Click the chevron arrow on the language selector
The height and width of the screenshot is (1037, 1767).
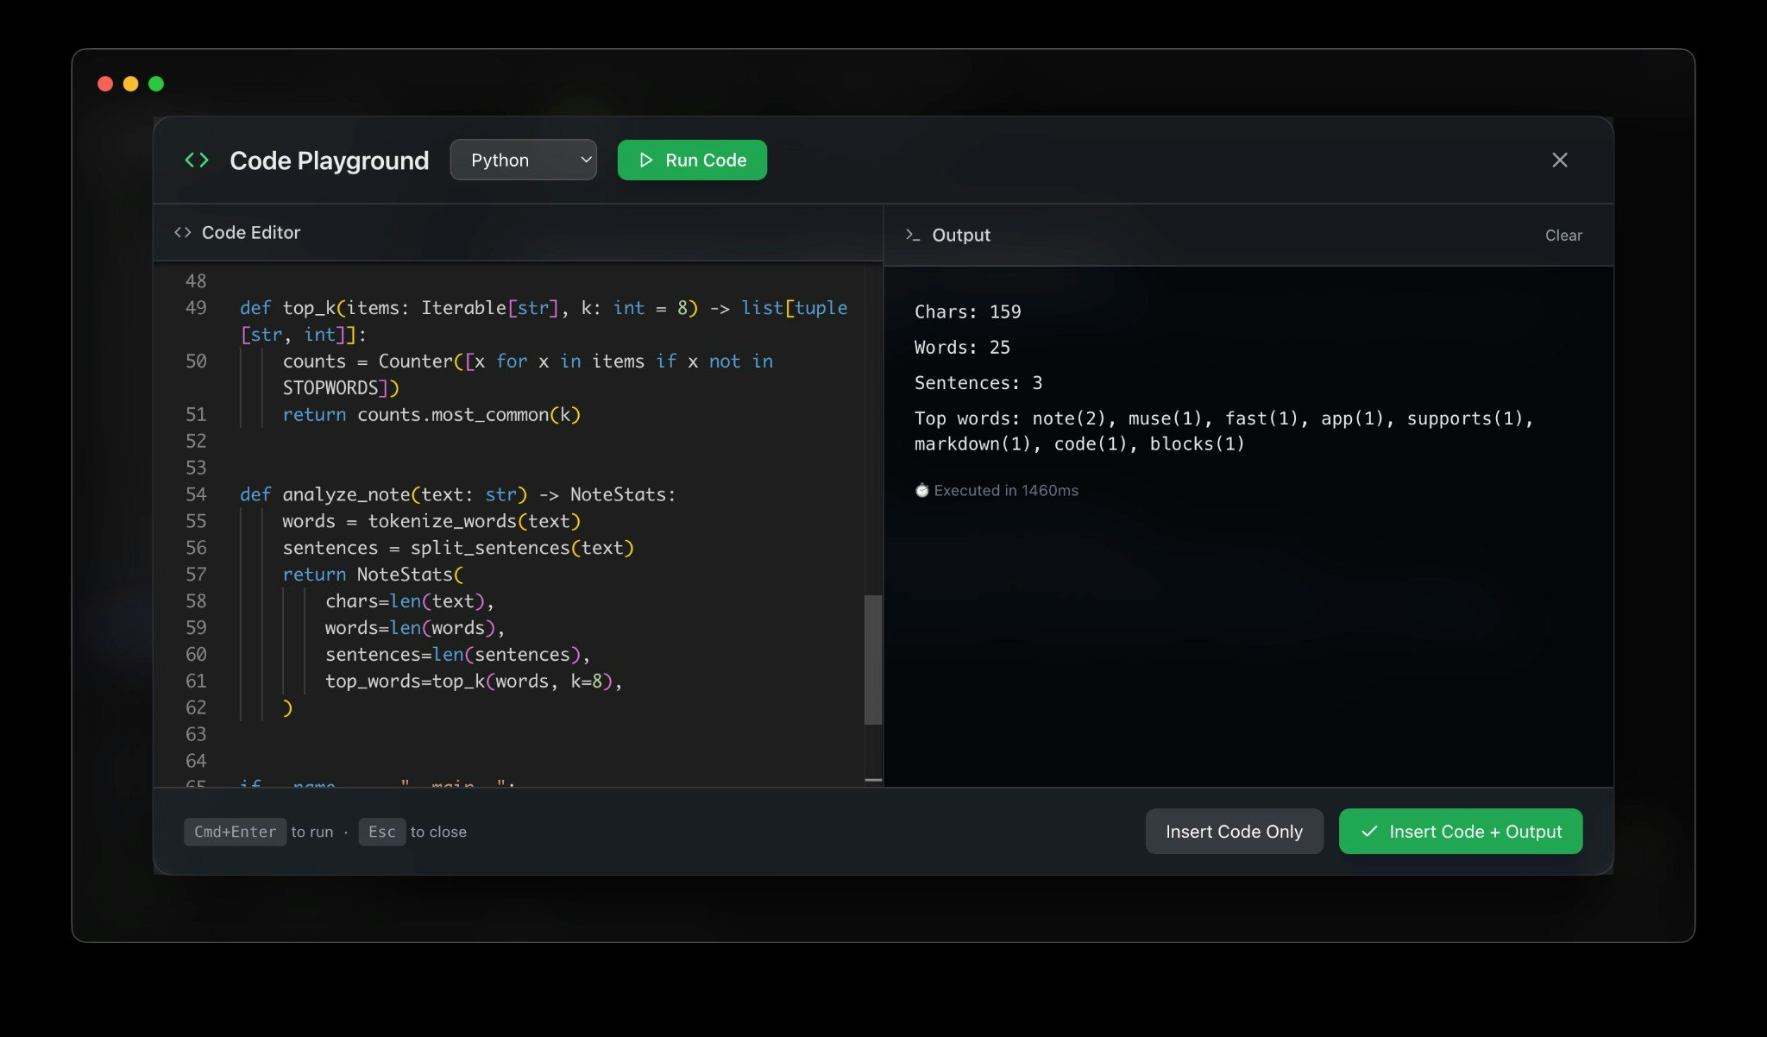pos(585,160)
